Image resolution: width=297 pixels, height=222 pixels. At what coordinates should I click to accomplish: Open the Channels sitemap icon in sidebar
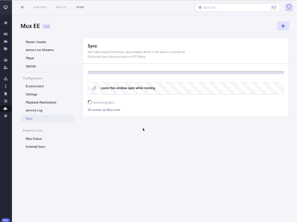[6, 79]
